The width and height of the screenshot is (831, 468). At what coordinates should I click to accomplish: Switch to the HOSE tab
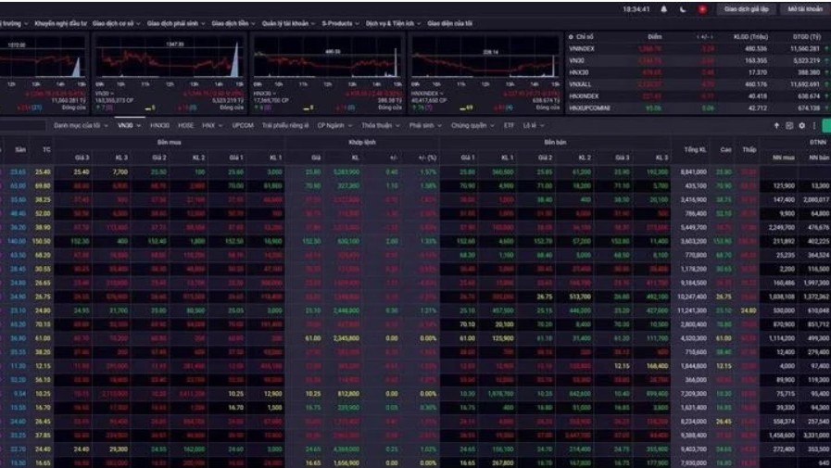[x=185, y=126]
